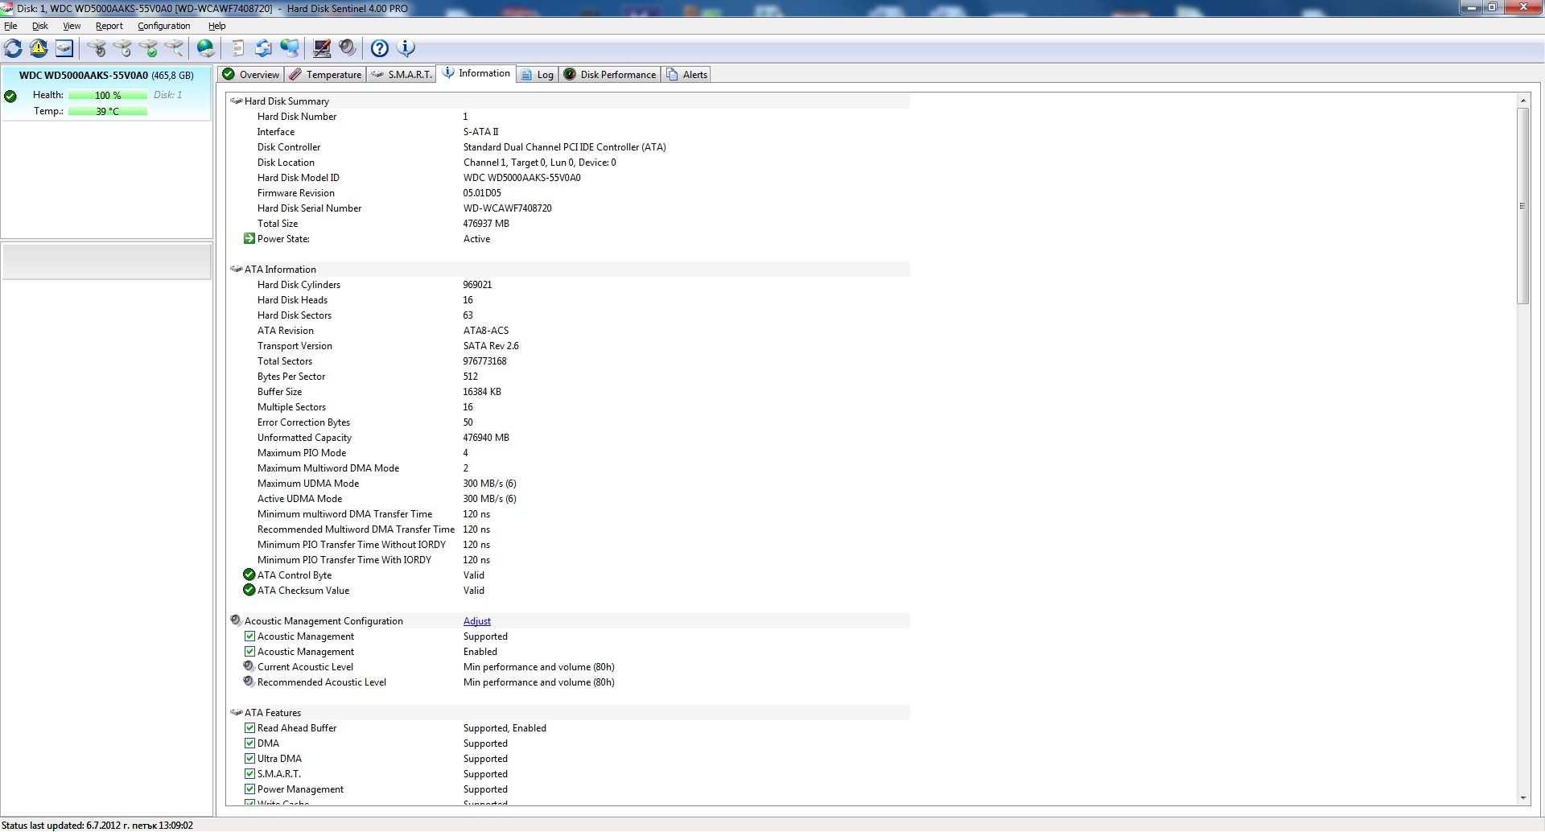Click the scrollbar up arrow
Image resolution: width=1545 pixels, height=832 pixels.
1522,100
